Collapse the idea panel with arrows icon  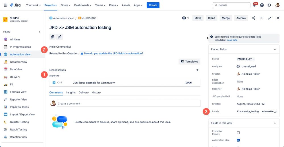click(x=270, y=18)
